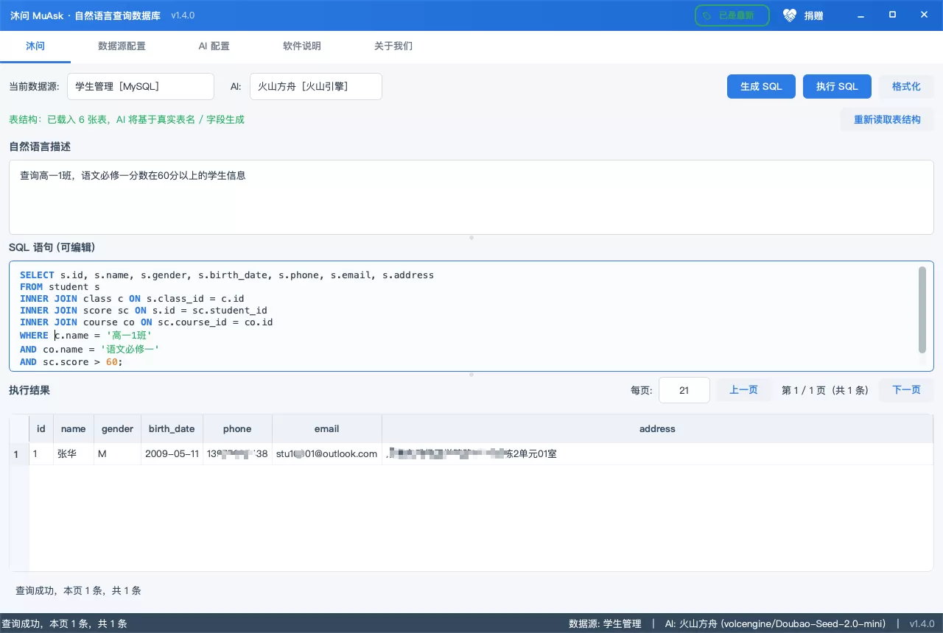Image resolution: width=943 pixels, height=633 pixels.
Task: Select the name cell 张华
Action: click(x=74, y=454)
